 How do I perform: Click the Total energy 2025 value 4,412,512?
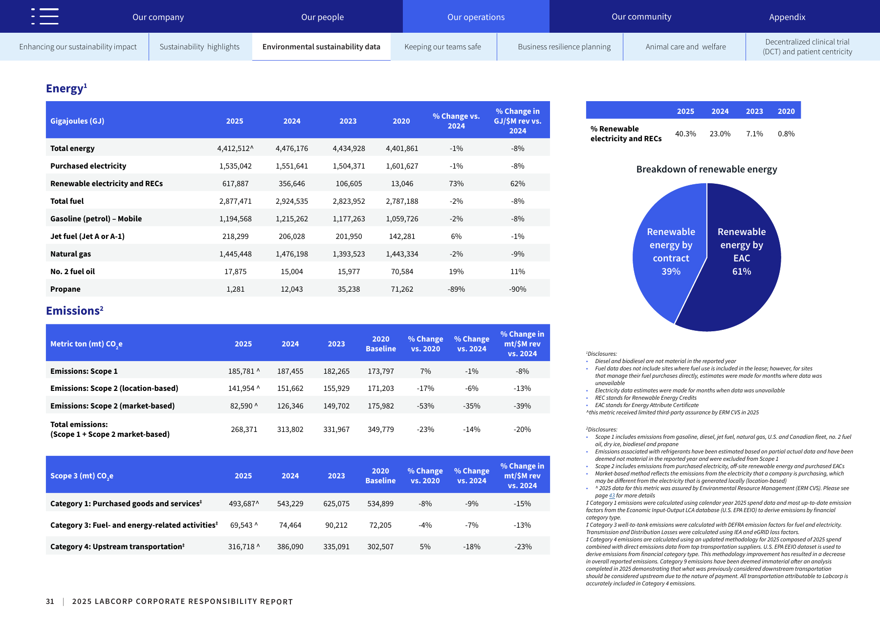235,149
